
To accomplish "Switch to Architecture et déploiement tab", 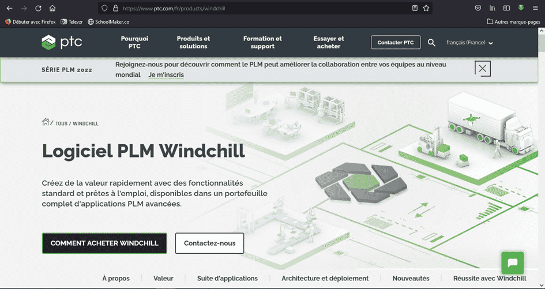I will [325, 278].
